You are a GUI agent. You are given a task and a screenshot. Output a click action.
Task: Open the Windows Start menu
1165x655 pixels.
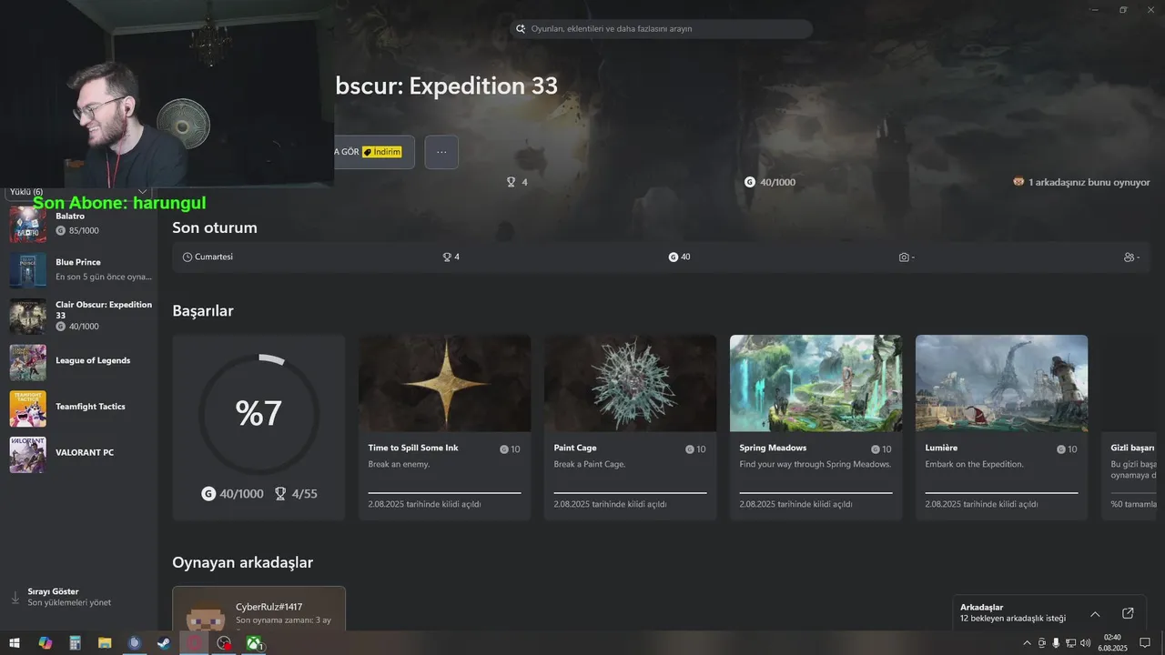(15, 643)
